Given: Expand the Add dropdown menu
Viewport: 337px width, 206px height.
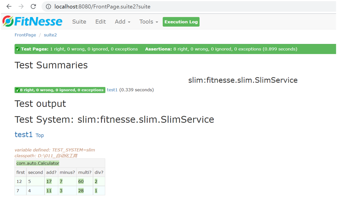Looking at the screenshot, I should 123,22.
